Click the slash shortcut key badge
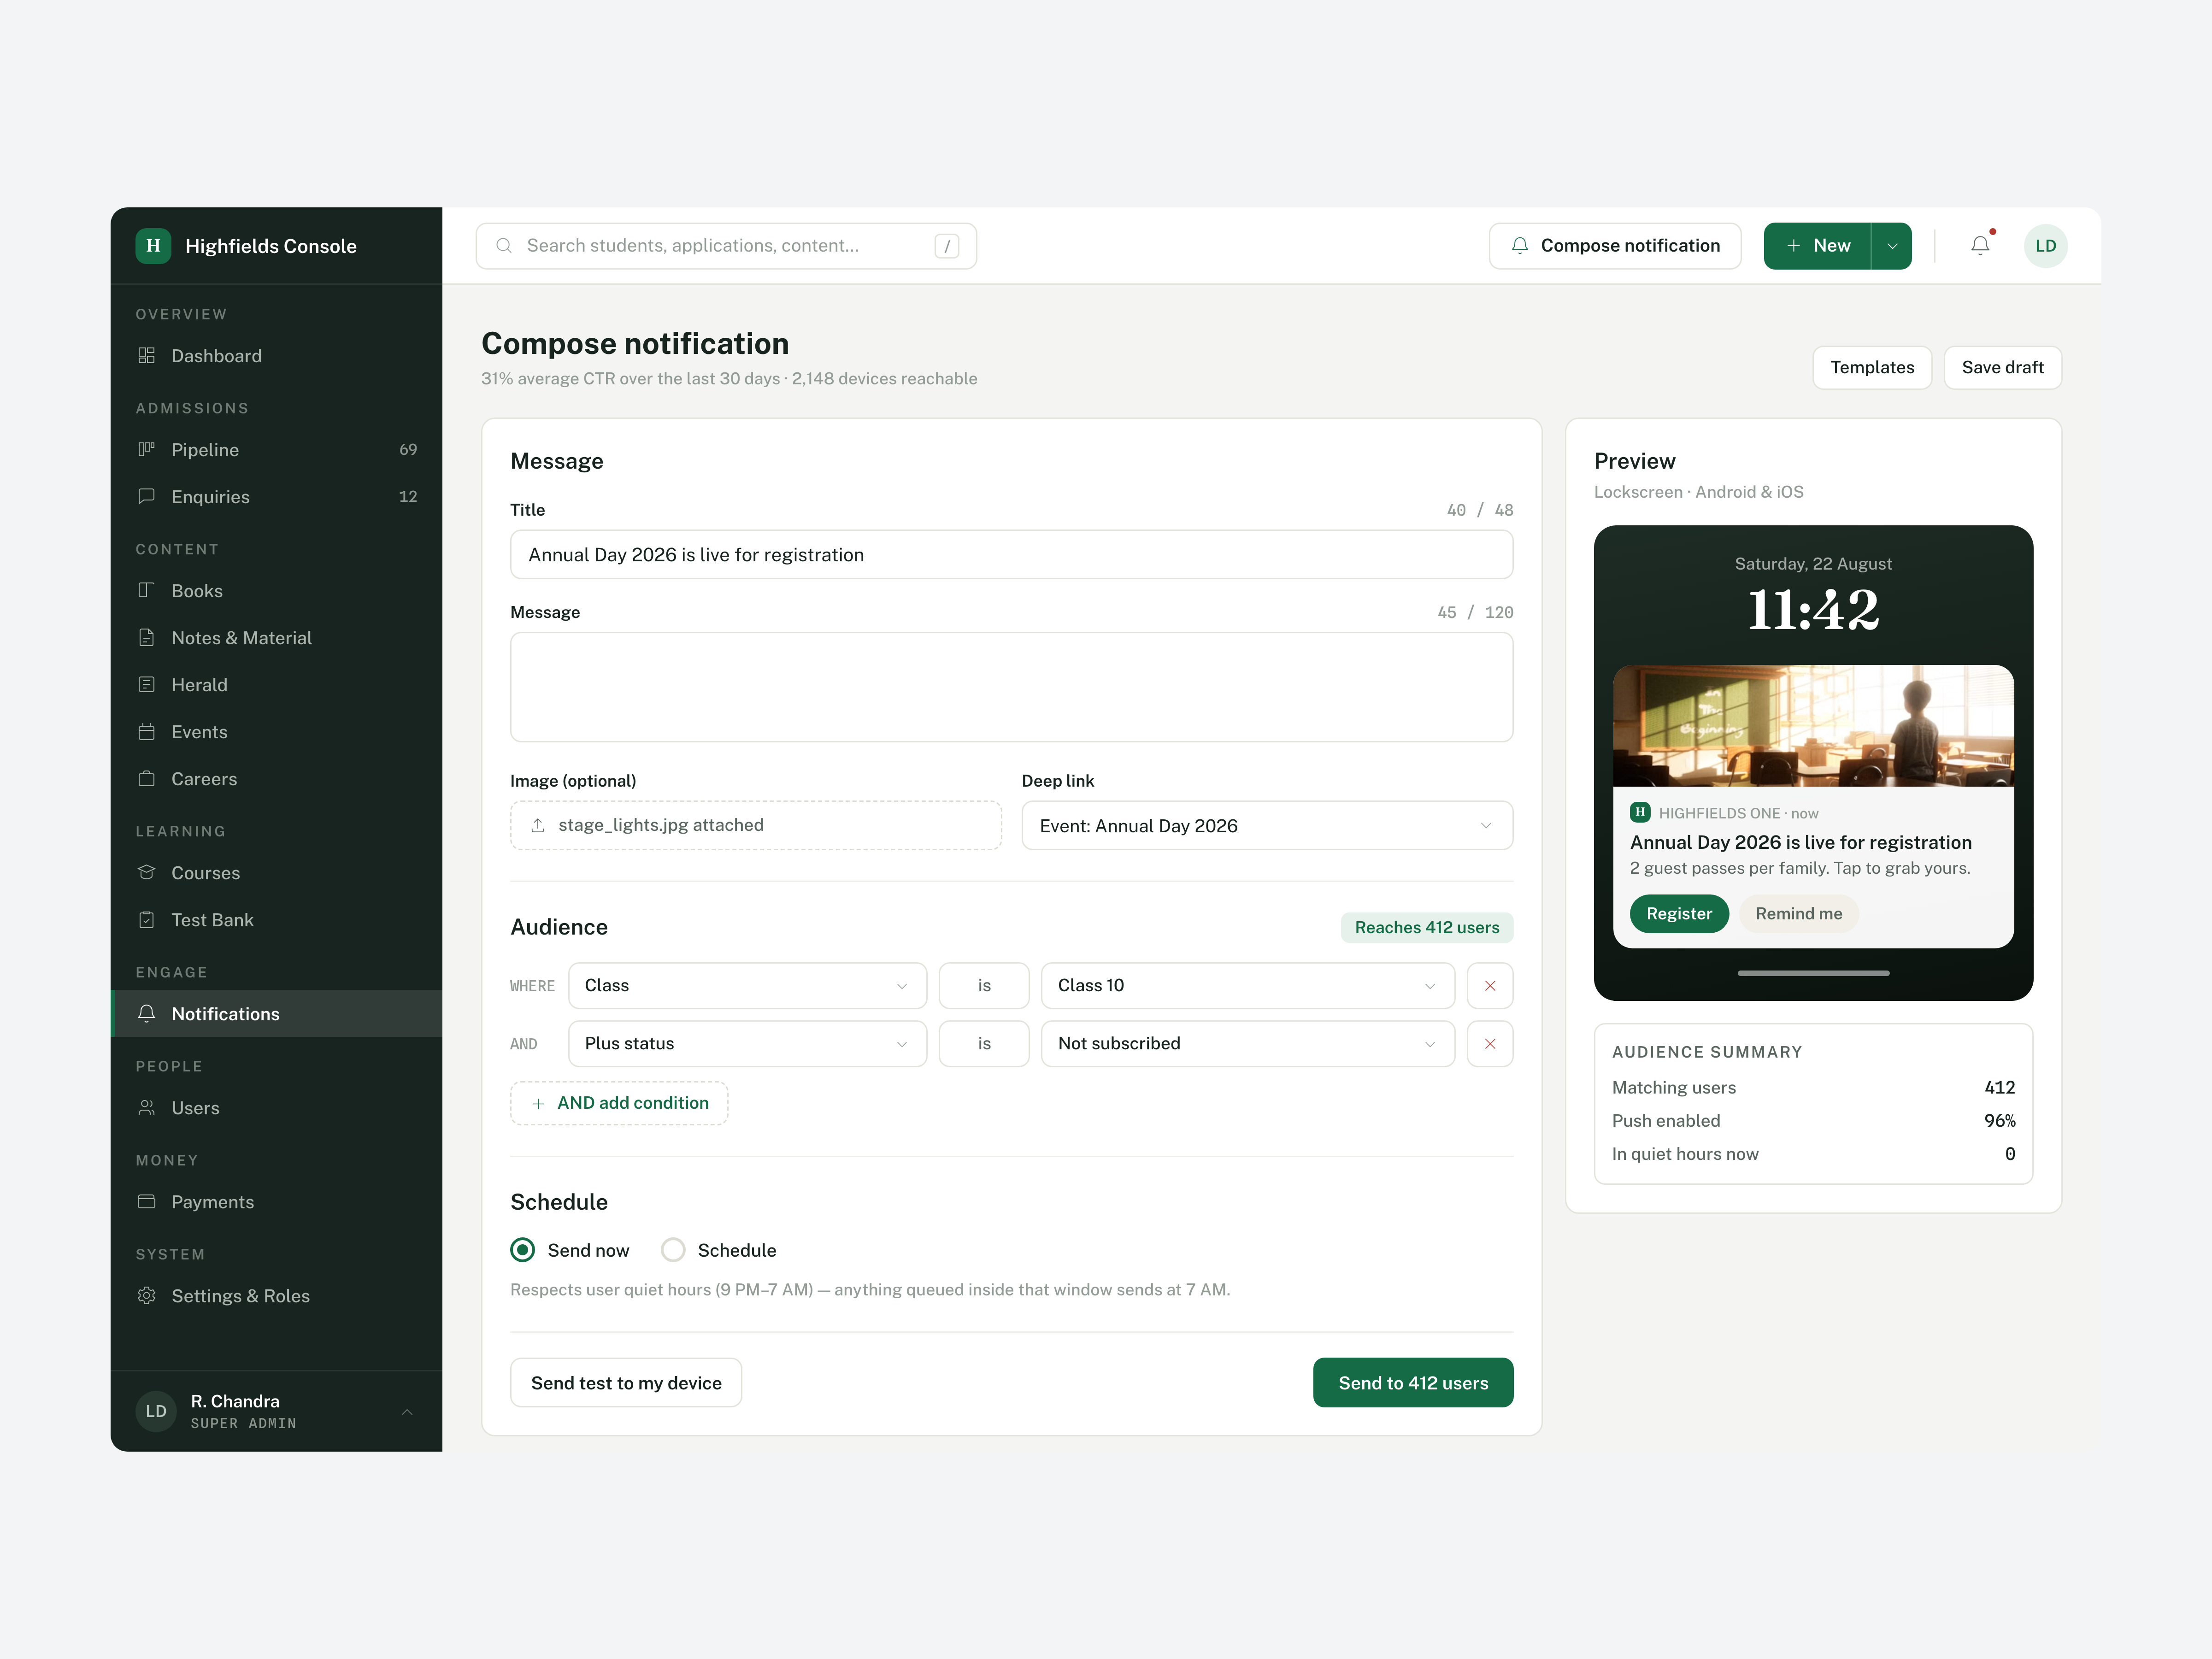Image resolution: width=2212 pixels, height=1659 pixels. point(947,246)
